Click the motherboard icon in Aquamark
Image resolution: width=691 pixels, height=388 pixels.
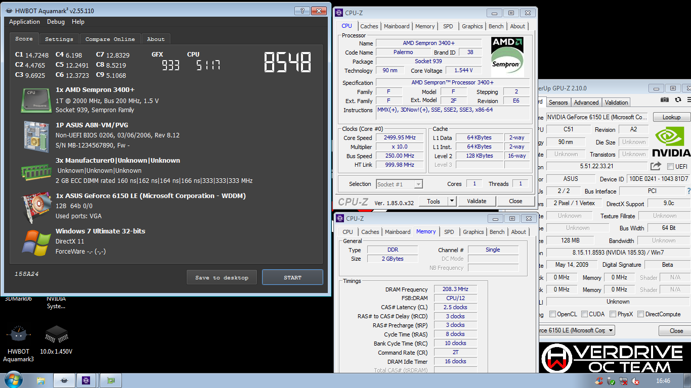[x=35, y=136]
